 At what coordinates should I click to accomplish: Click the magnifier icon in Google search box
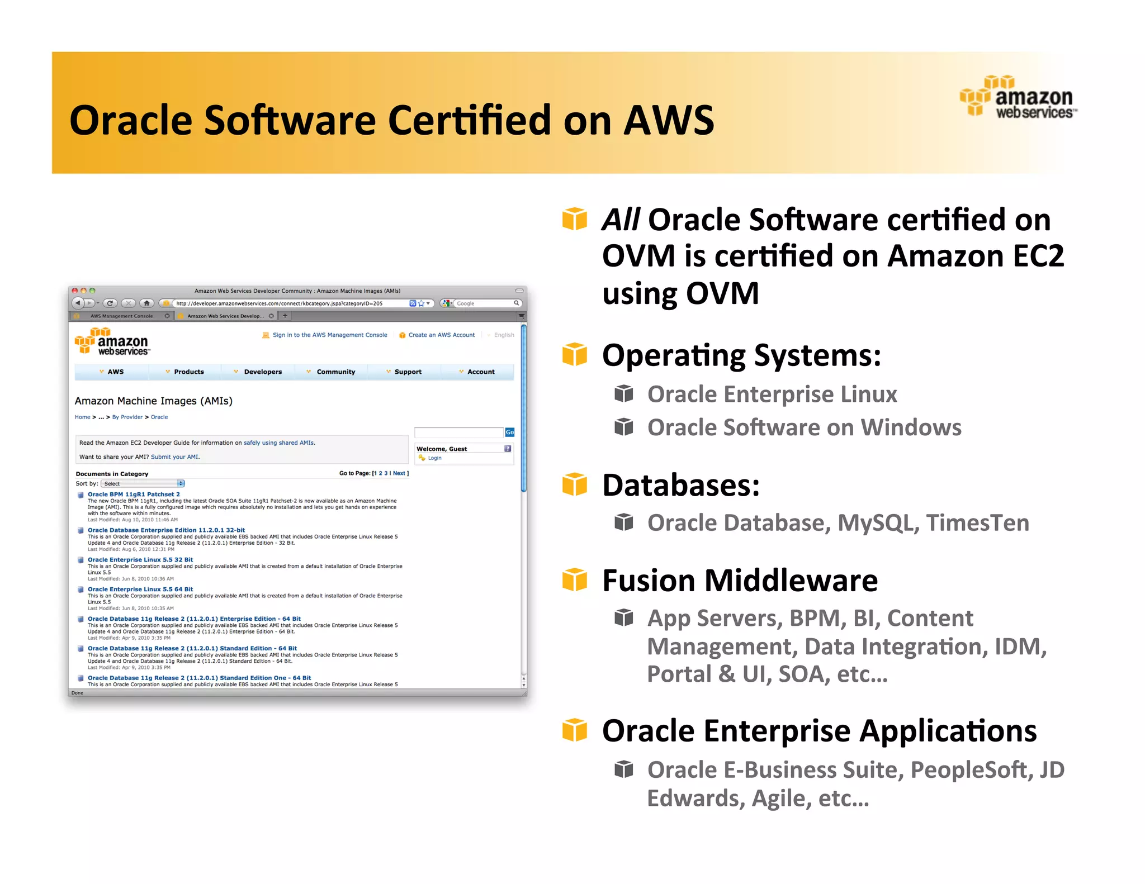(517, 303)
